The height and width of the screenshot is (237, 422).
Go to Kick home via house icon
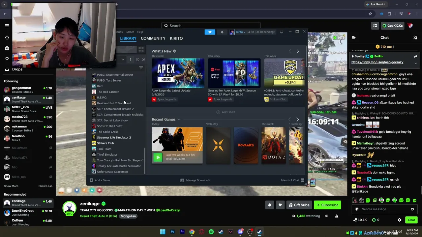[x=7, y=38]
